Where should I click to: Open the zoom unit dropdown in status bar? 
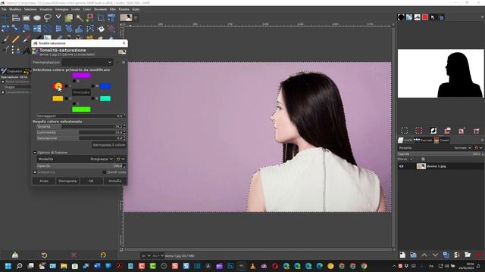pyautogui.click(x=146, y=255)
